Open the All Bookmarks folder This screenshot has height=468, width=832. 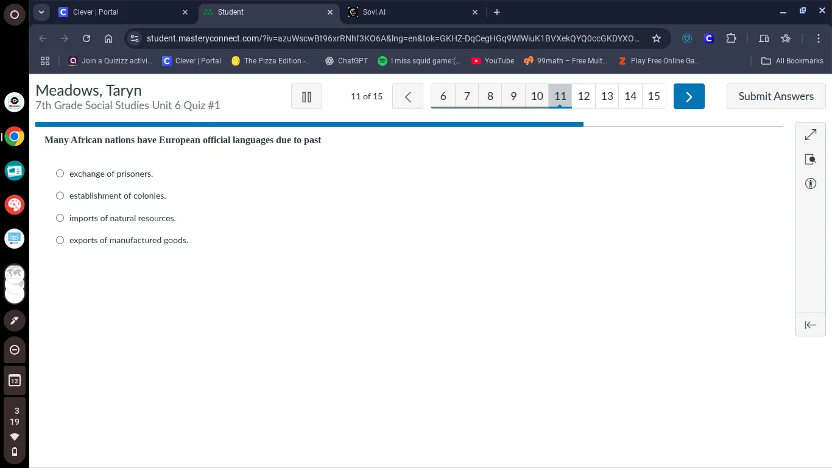(x=792, y=61)
